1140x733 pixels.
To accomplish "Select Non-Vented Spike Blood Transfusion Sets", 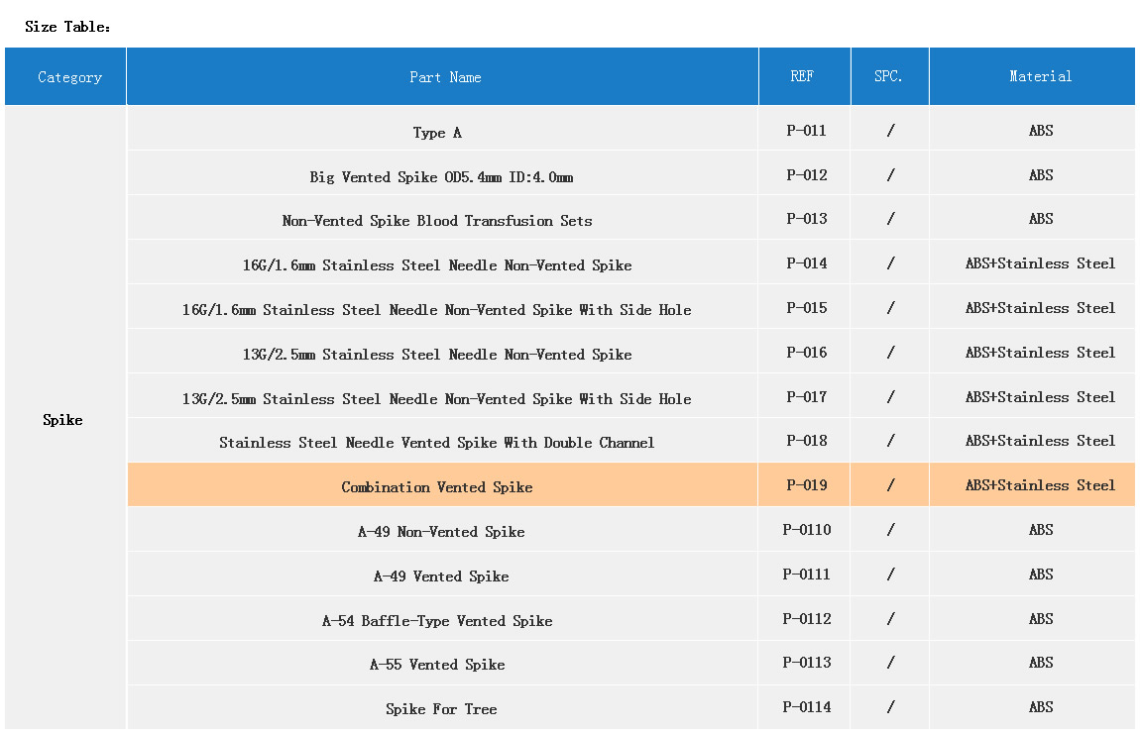I will coord(437,221).
